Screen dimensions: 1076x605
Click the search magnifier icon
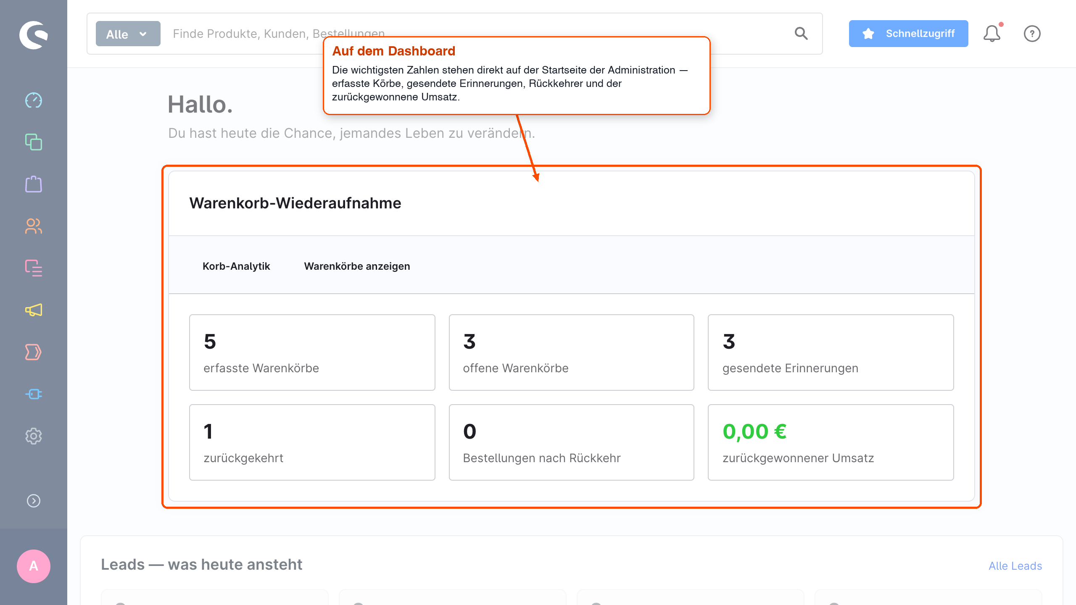[801, 34]
